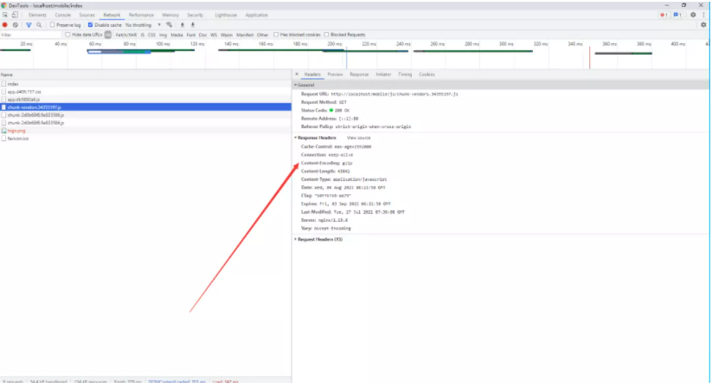
Task: Open the Lighthouse tab
Action: [x=226, y=15]
